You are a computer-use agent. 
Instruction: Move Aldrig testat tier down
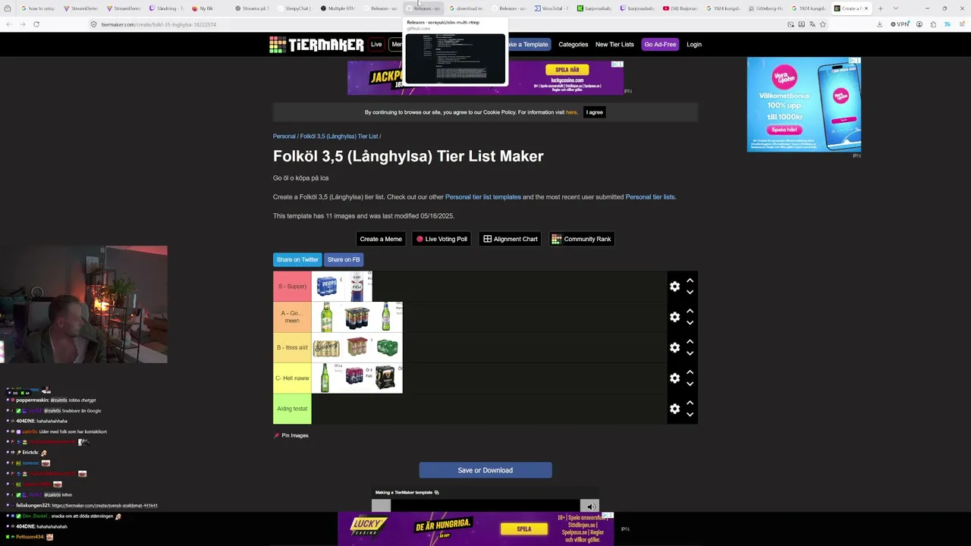pos(690,415)
